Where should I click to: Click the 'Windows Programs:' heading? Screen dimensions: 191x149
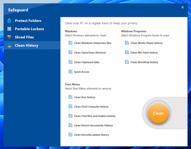coord(134,31)
